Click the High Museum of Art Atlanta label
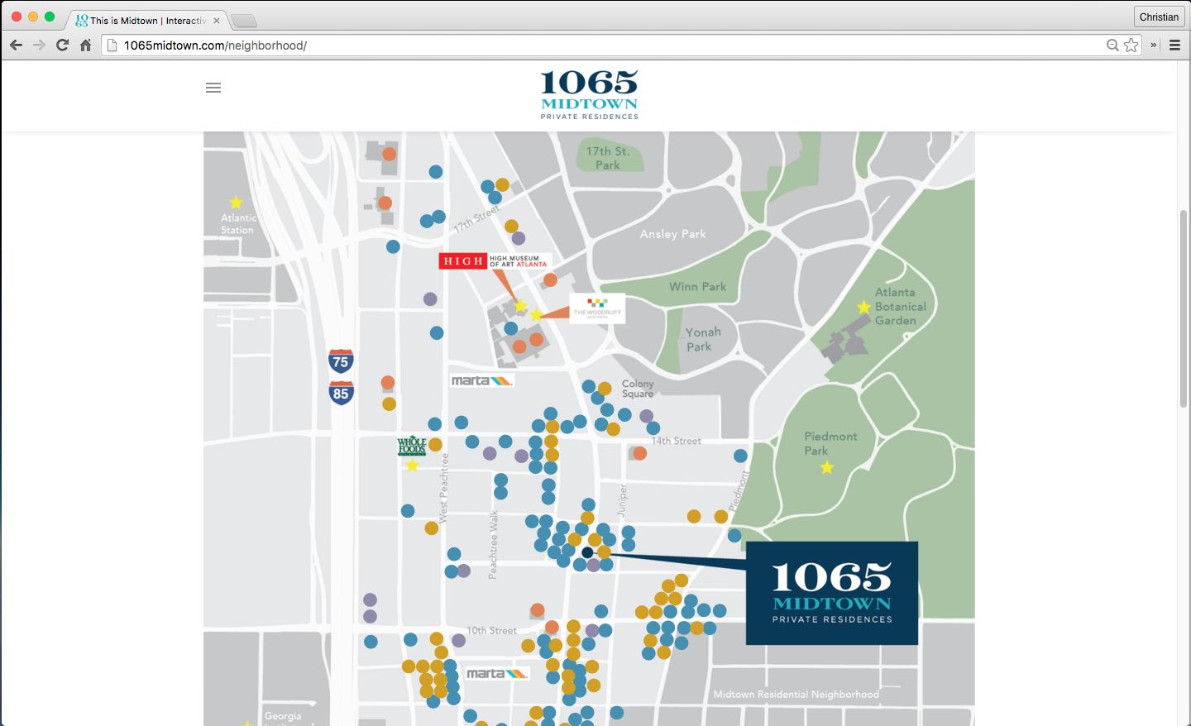The width and height of the screenshot is (1191, 726). pos(494,261)
